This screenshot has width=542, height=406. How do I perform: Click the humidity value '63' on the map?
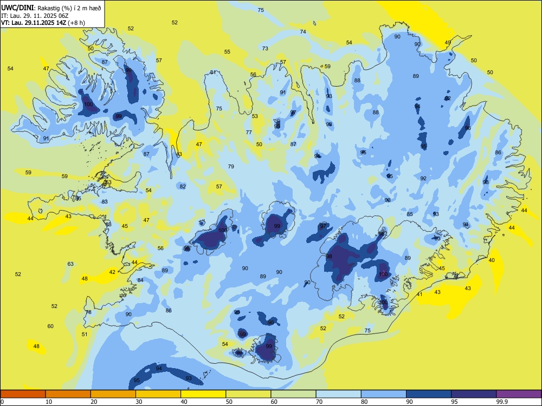(x=70, y=264)
